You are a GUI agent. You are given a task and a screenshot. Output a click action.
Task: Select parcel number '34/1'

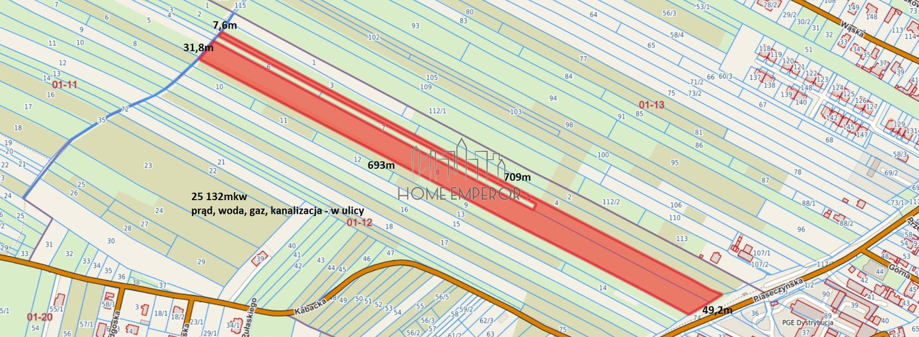click(233, 326)
